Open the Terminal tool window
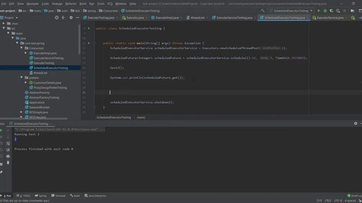 tap(58, 196)
